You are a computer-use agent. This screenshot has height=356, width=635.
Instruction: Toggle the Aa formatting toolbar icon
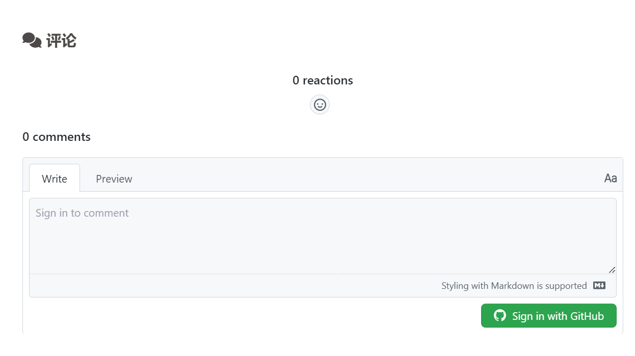click(x=610, y=179)
